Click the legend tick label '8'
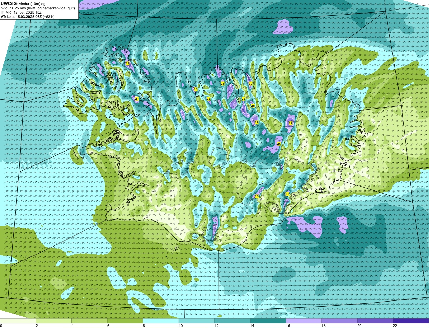The height and width of the screenshot is (328, 429). point(144,326)
